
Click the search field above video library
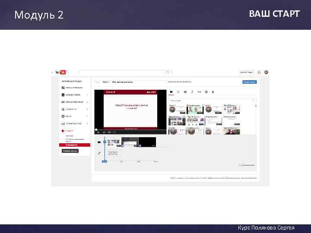point(212,101)
